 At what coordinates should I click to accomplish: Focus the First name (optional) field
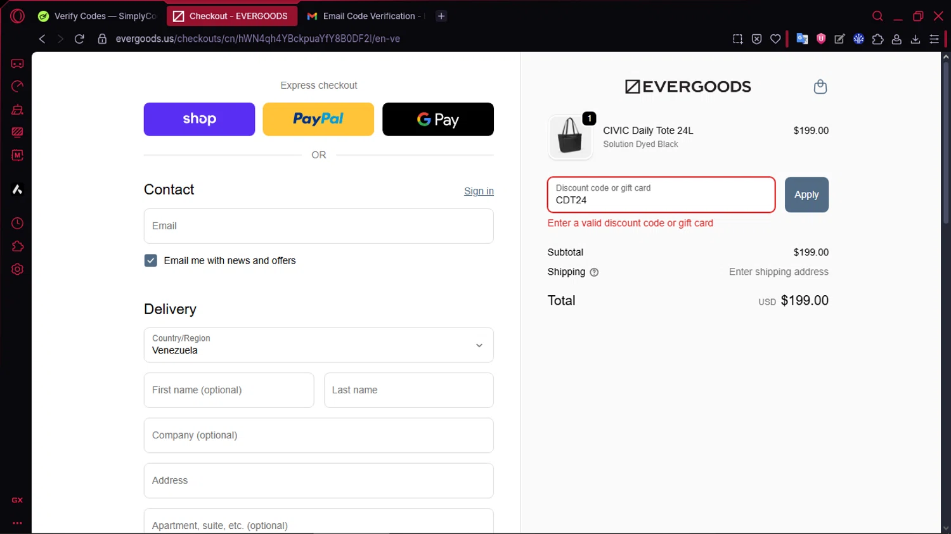(229, 390)
